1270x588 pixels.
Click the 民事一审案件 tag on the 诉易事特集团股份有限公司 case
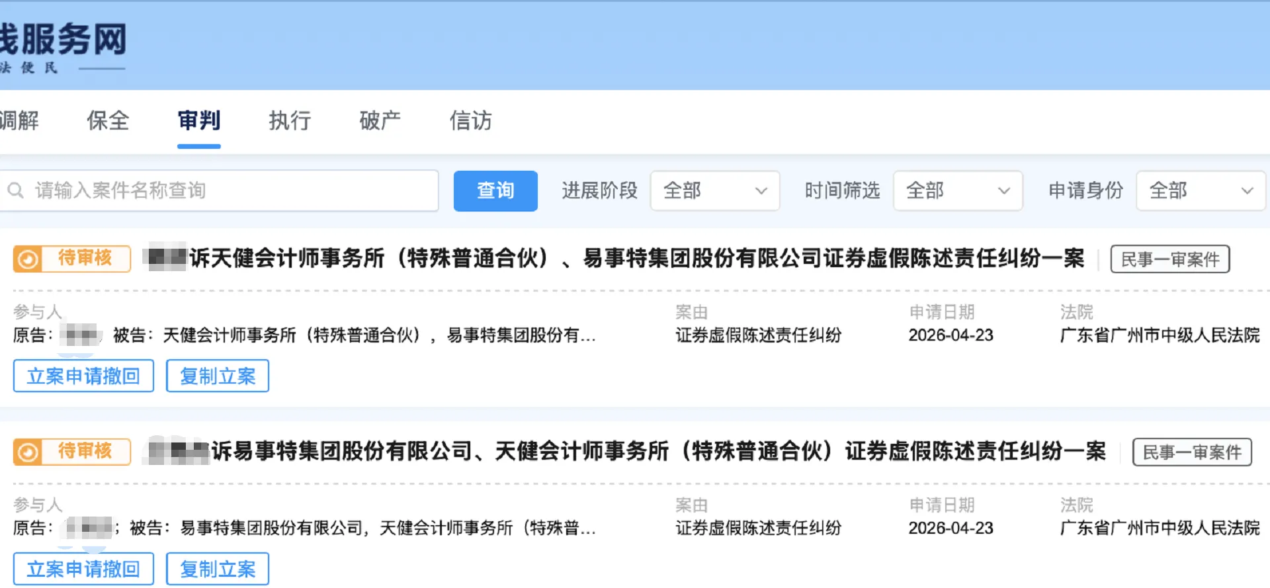1192,452
